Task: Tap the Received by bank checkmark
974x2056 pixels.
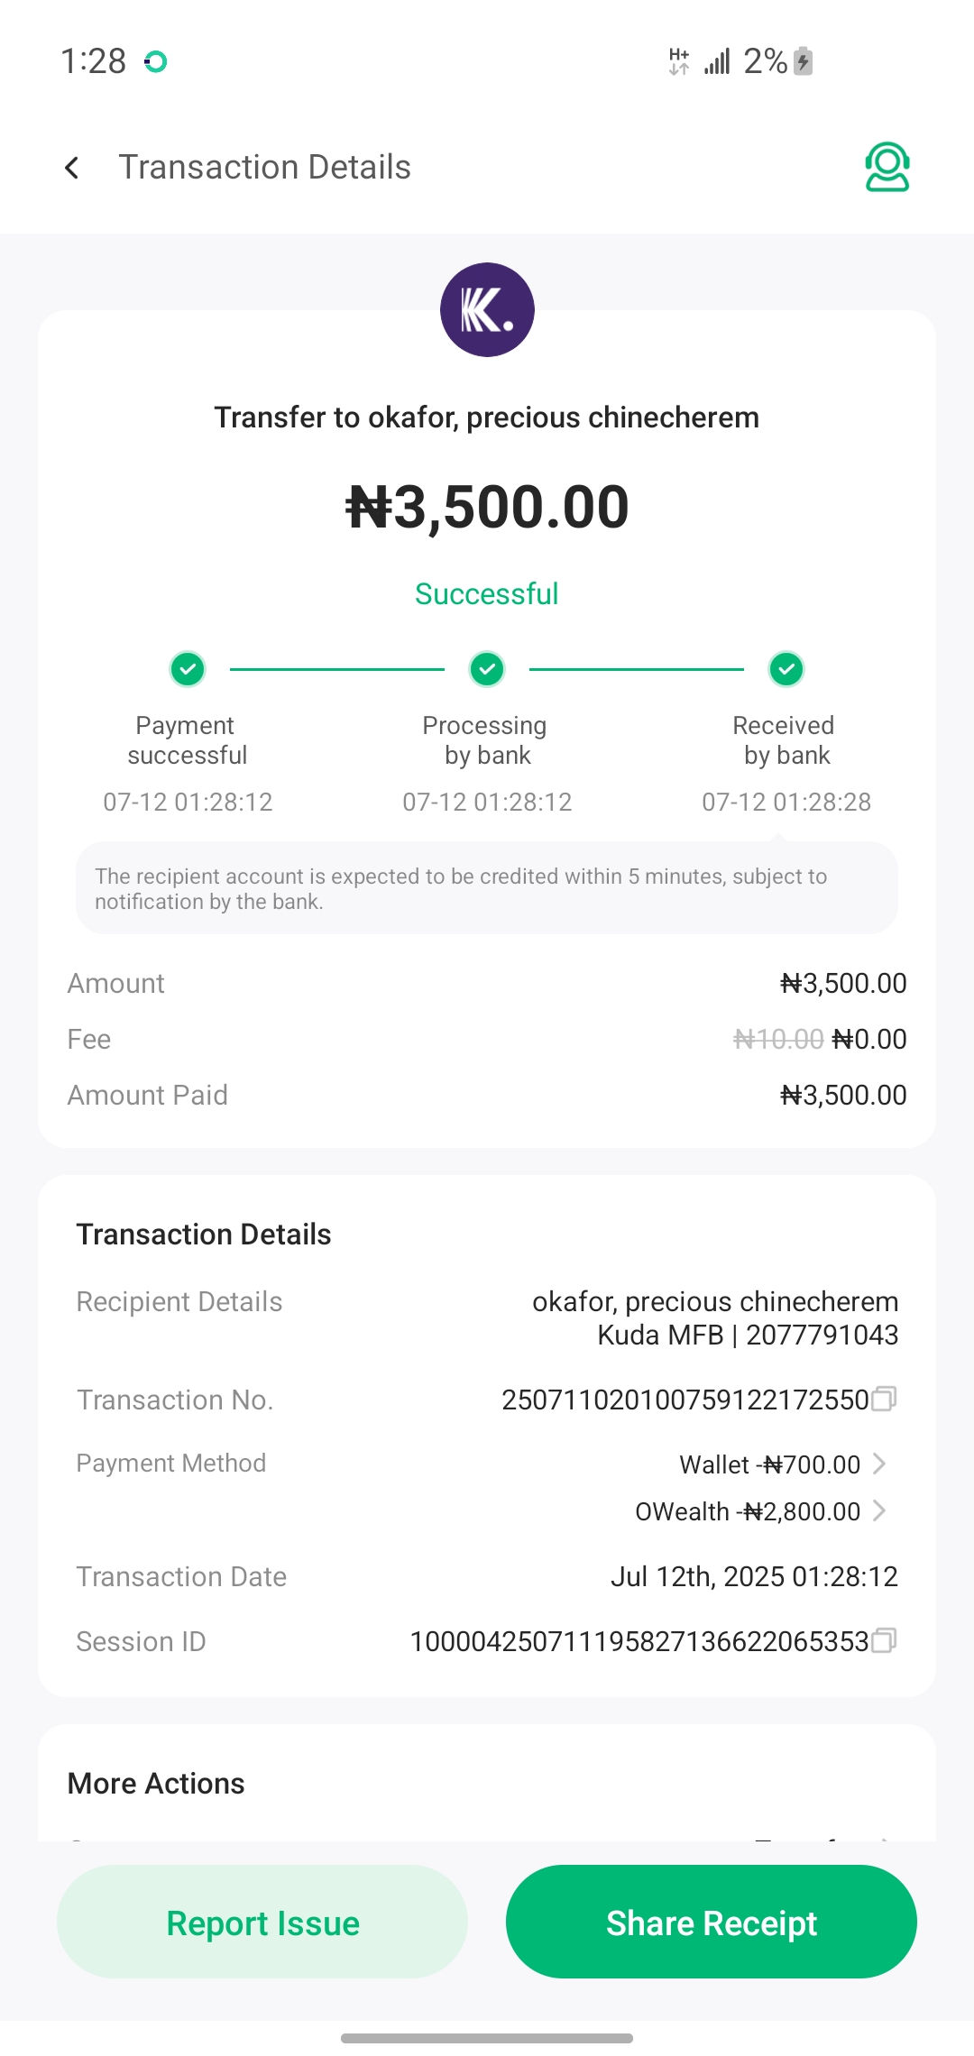Action: 786,669
